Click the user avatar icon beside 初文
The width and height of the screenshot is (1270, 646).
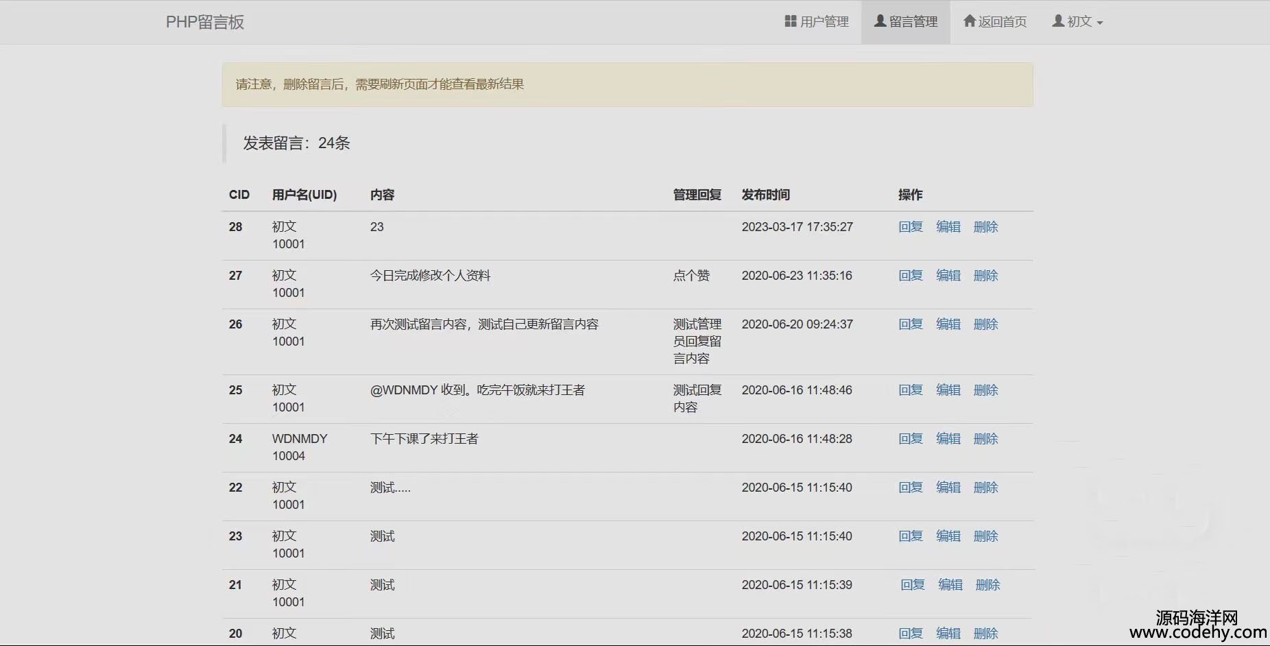pyautogui.click(x=1058, y=21)
